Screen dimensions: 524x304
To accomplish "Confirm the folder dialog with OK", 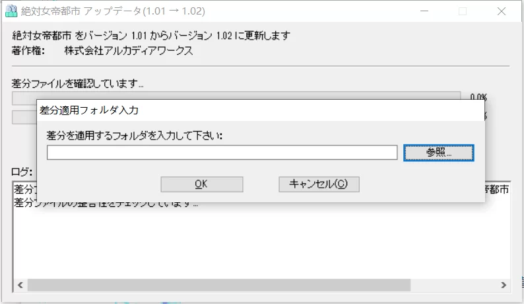I will pos(202,184).
